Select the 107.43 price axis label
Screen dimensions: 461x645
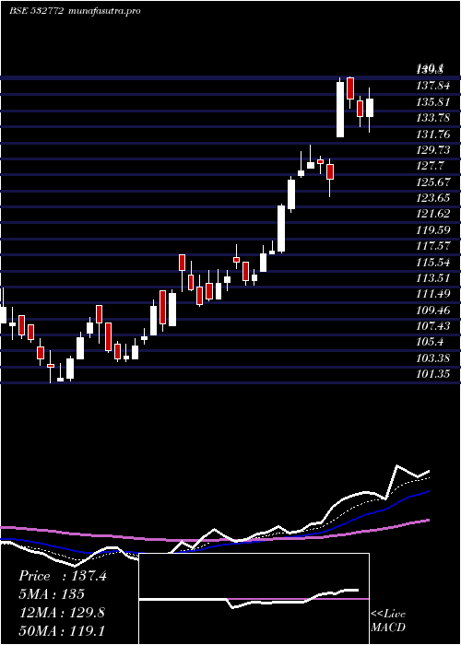(x=432, y=326)
